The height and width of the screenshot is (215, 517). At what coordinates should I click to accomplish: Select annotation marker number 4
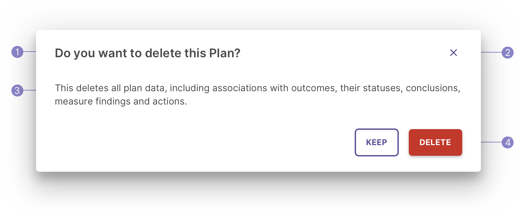click(507, 142)
